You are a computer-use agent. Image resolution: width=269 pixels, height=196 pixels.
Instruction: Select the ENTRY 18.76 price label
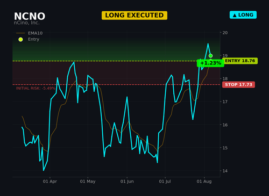click(240, 61)
